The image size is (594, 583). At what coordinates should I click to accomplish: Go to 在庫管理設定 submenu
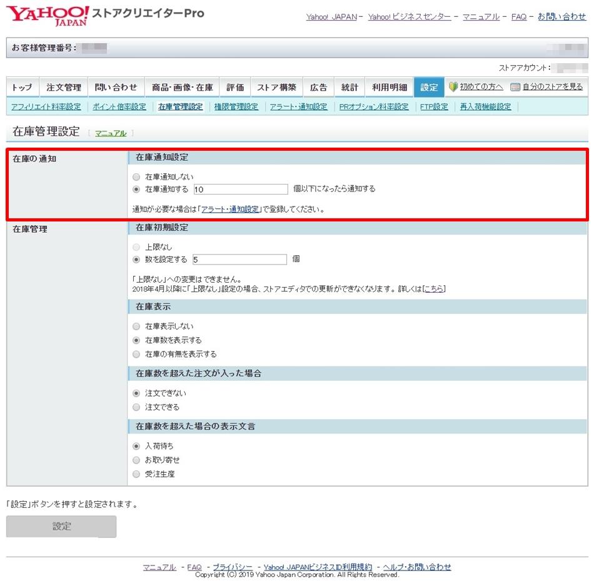(181, 107)
